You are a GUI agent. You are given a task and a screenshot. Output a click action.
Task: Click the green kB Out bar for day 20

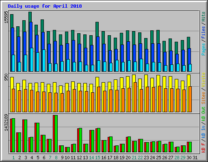[x=129, y=144]
